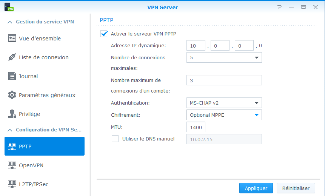Open the Chiffrement Optional MPPE dropdown
The height and width of the screenshot is (196, 325).
point(224,115)
